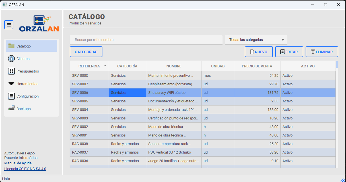Sort table by Precio de Venta header
The height and width of the screenshot is (182, 346).
point(257,66)
